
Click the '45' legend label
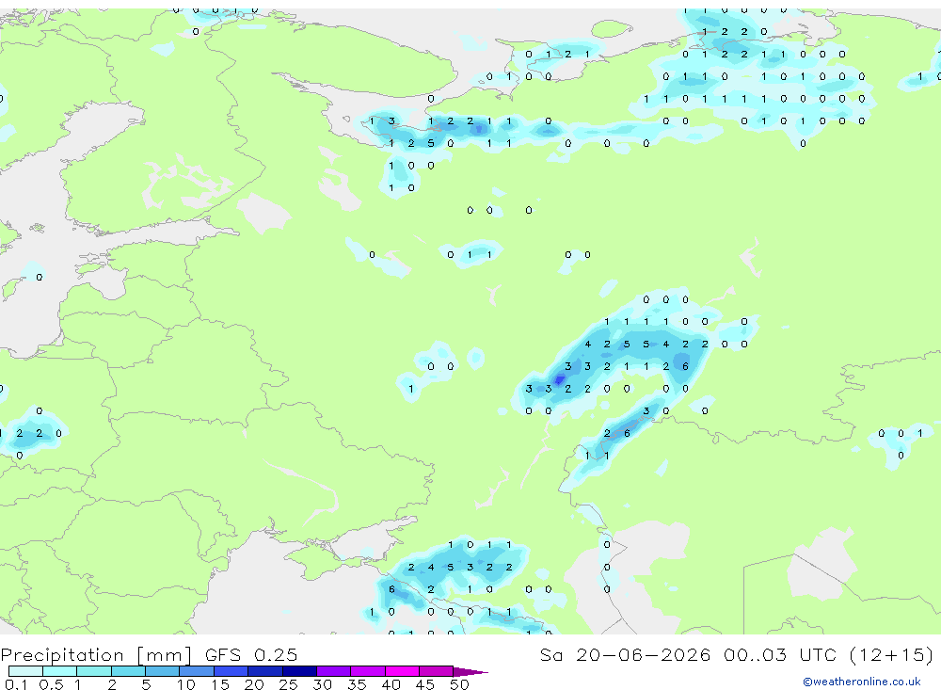click(425, 684)
